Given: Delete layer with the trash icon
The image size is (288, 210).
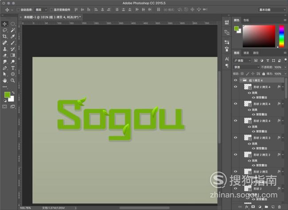Looking at the screenshot, I should tap(279, 207).
